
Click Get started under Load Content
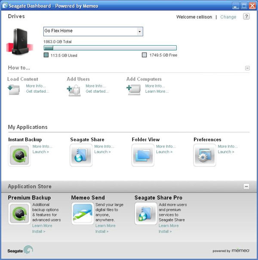coord(37,91)
